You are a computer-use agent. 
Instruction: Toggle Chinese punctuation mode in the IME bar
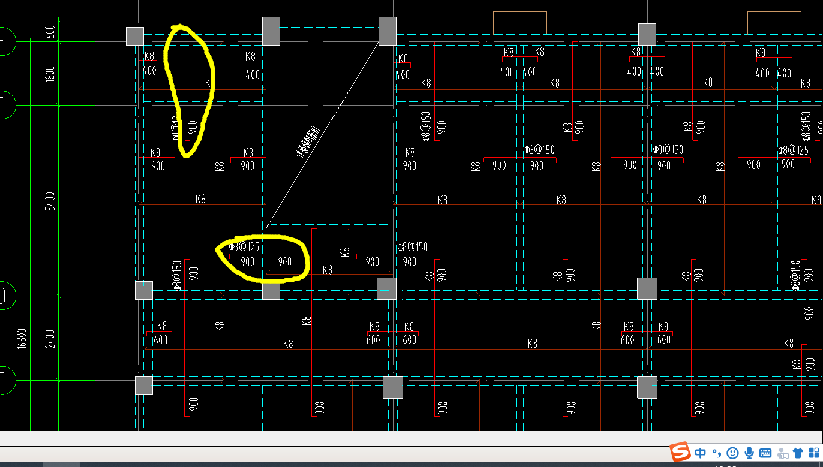coord(716,453)
